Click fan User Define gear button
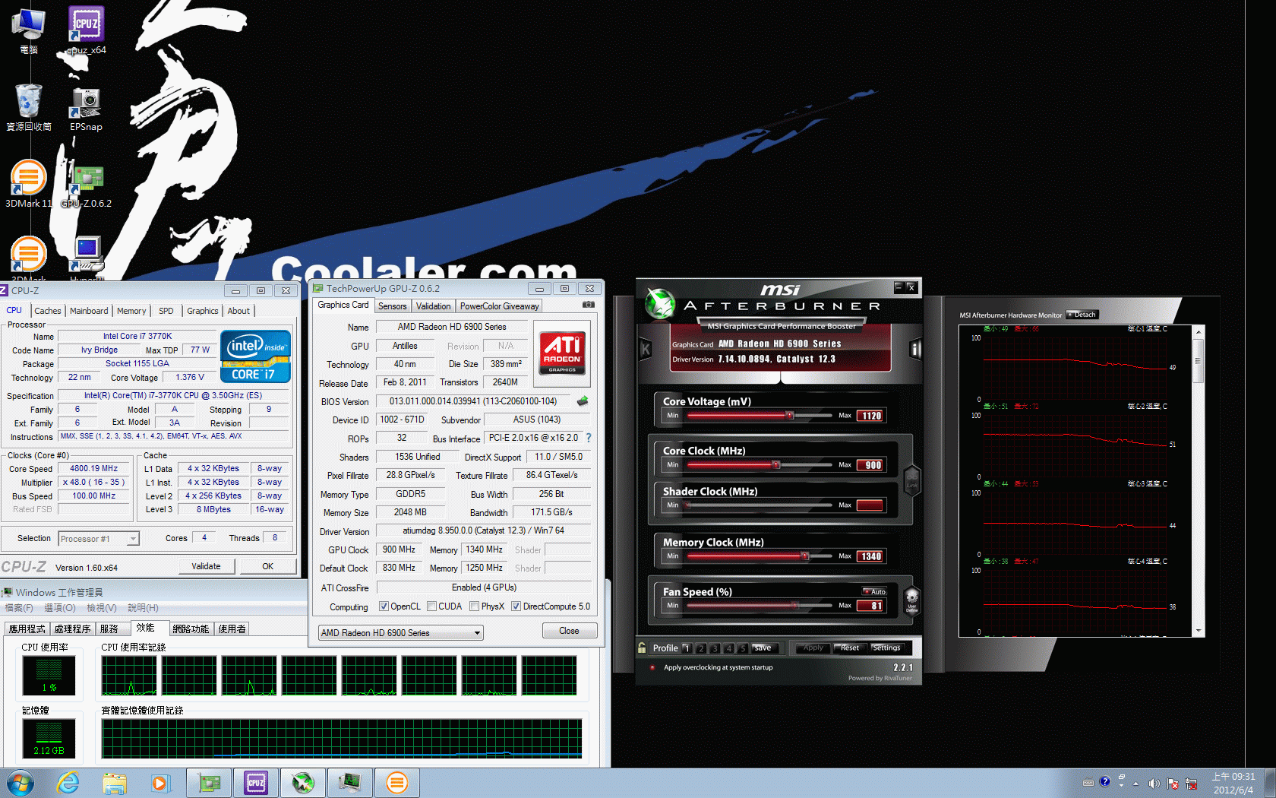 (912, 600)
